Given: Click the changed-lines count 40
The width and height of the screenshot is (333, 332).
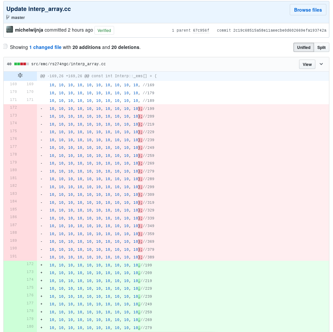Looking at the screenshot, I should 9,64.
